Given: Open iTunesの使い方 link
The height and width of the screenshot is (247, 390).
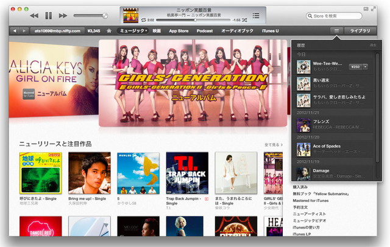Looking at the screenshot, I should 306,227.
